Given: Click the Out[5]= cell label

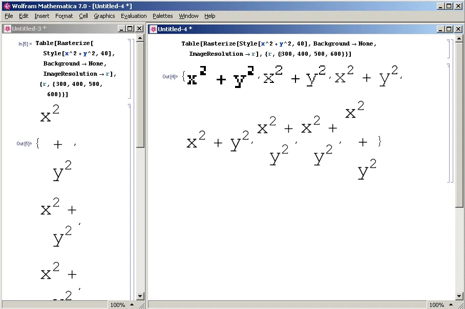Looking at the screenshot, I should click(24, 144).
